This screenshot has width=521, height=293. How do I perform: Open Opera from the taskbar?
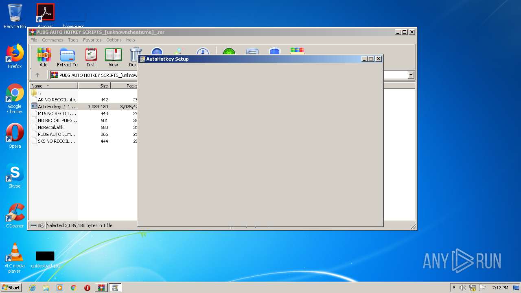[87, 288]
